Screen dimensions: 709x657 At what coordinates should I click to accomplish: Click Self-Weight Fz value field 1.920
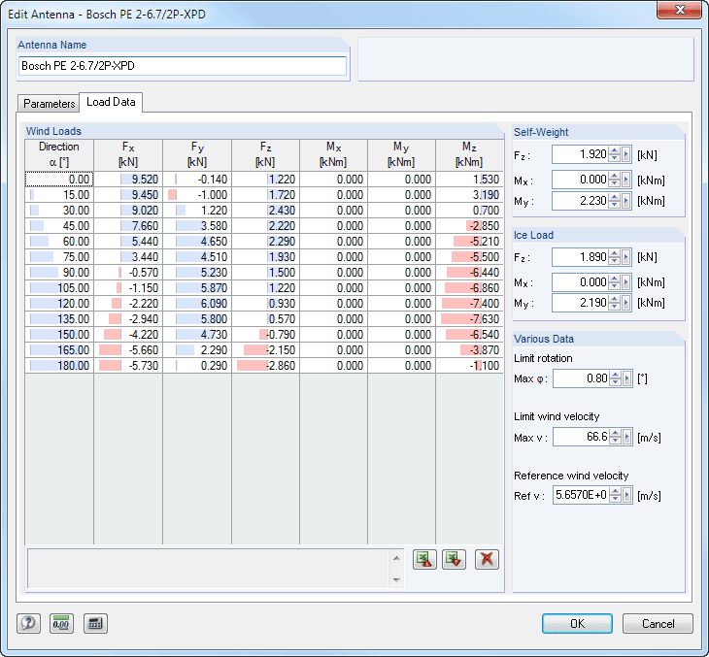point(580,154)
